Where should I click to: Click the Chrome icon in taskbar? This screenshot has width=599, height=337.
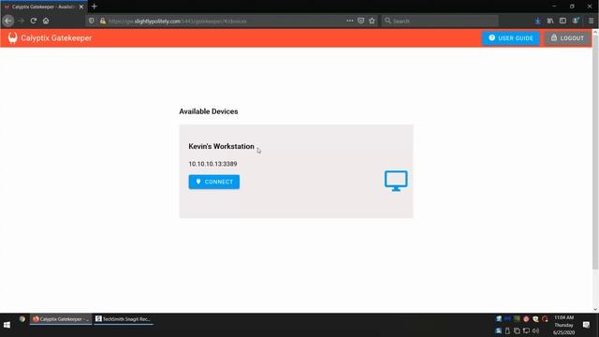tap(22, 319)
